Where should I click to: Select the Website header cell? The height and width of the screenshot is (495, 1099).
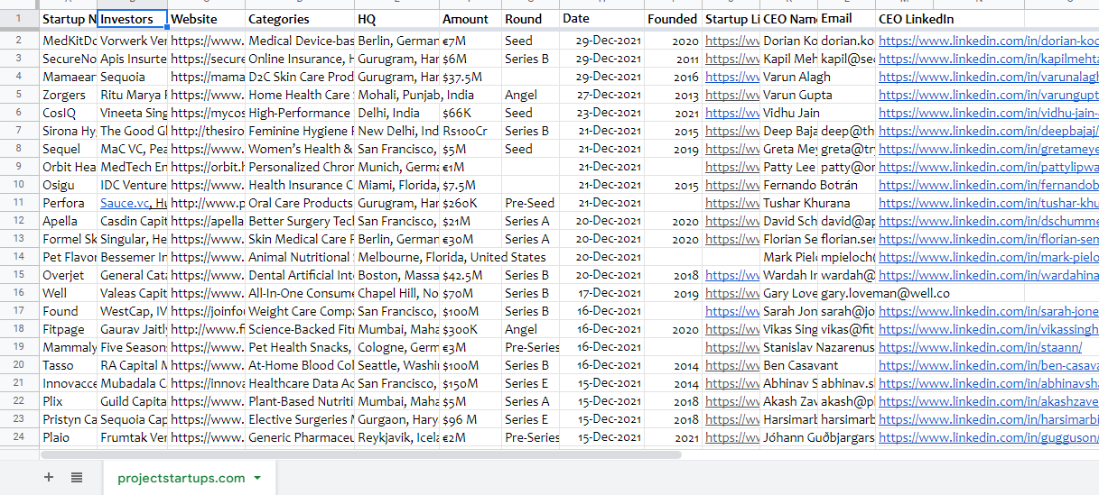point(207,19)
